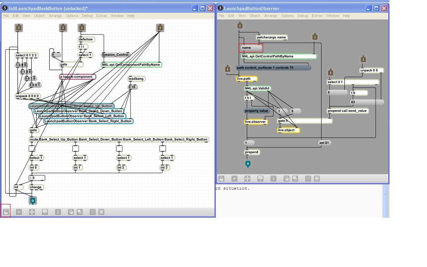Open the inspector 'i' icon in LaunchpadButtonObserver toolbar
This screenshot has width=427, height=267.
click(x=274, y=179)
